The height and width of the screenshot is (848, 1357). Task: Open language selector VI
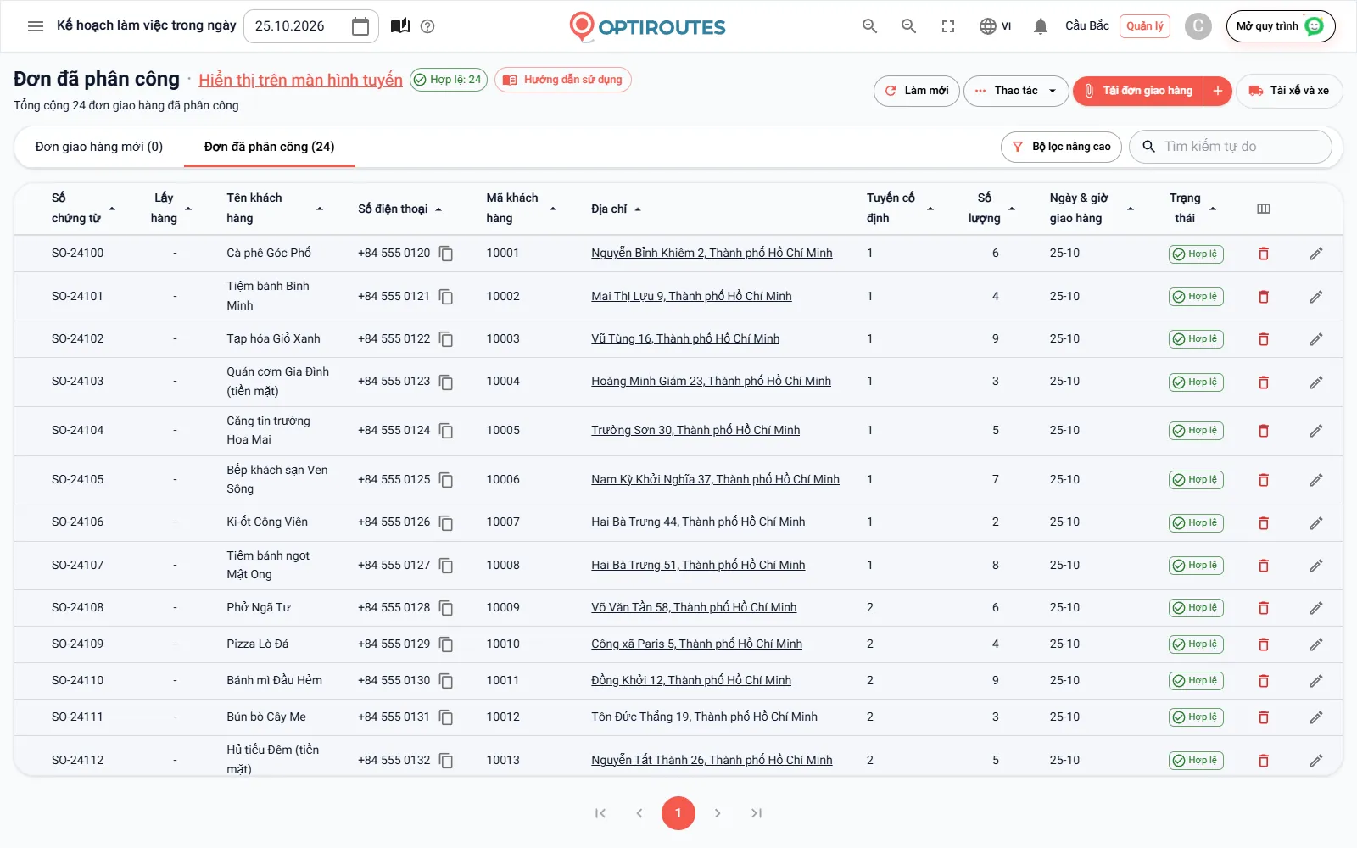click(x=995, y=26)
